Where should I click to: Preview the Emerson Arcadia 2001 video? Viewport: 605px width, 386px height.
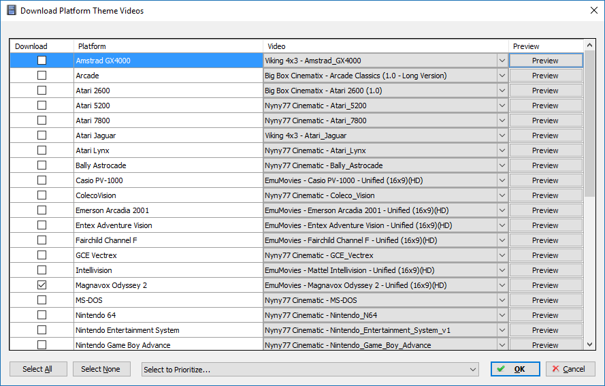click(x=546, y=210)
